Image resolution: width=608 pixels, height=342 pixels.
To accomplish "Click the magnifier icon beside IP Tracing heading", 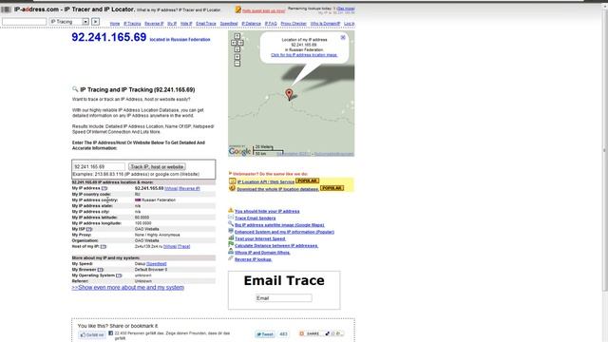I will coord(75,89).
